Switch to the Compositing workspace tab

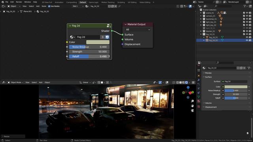pos(72,2)
